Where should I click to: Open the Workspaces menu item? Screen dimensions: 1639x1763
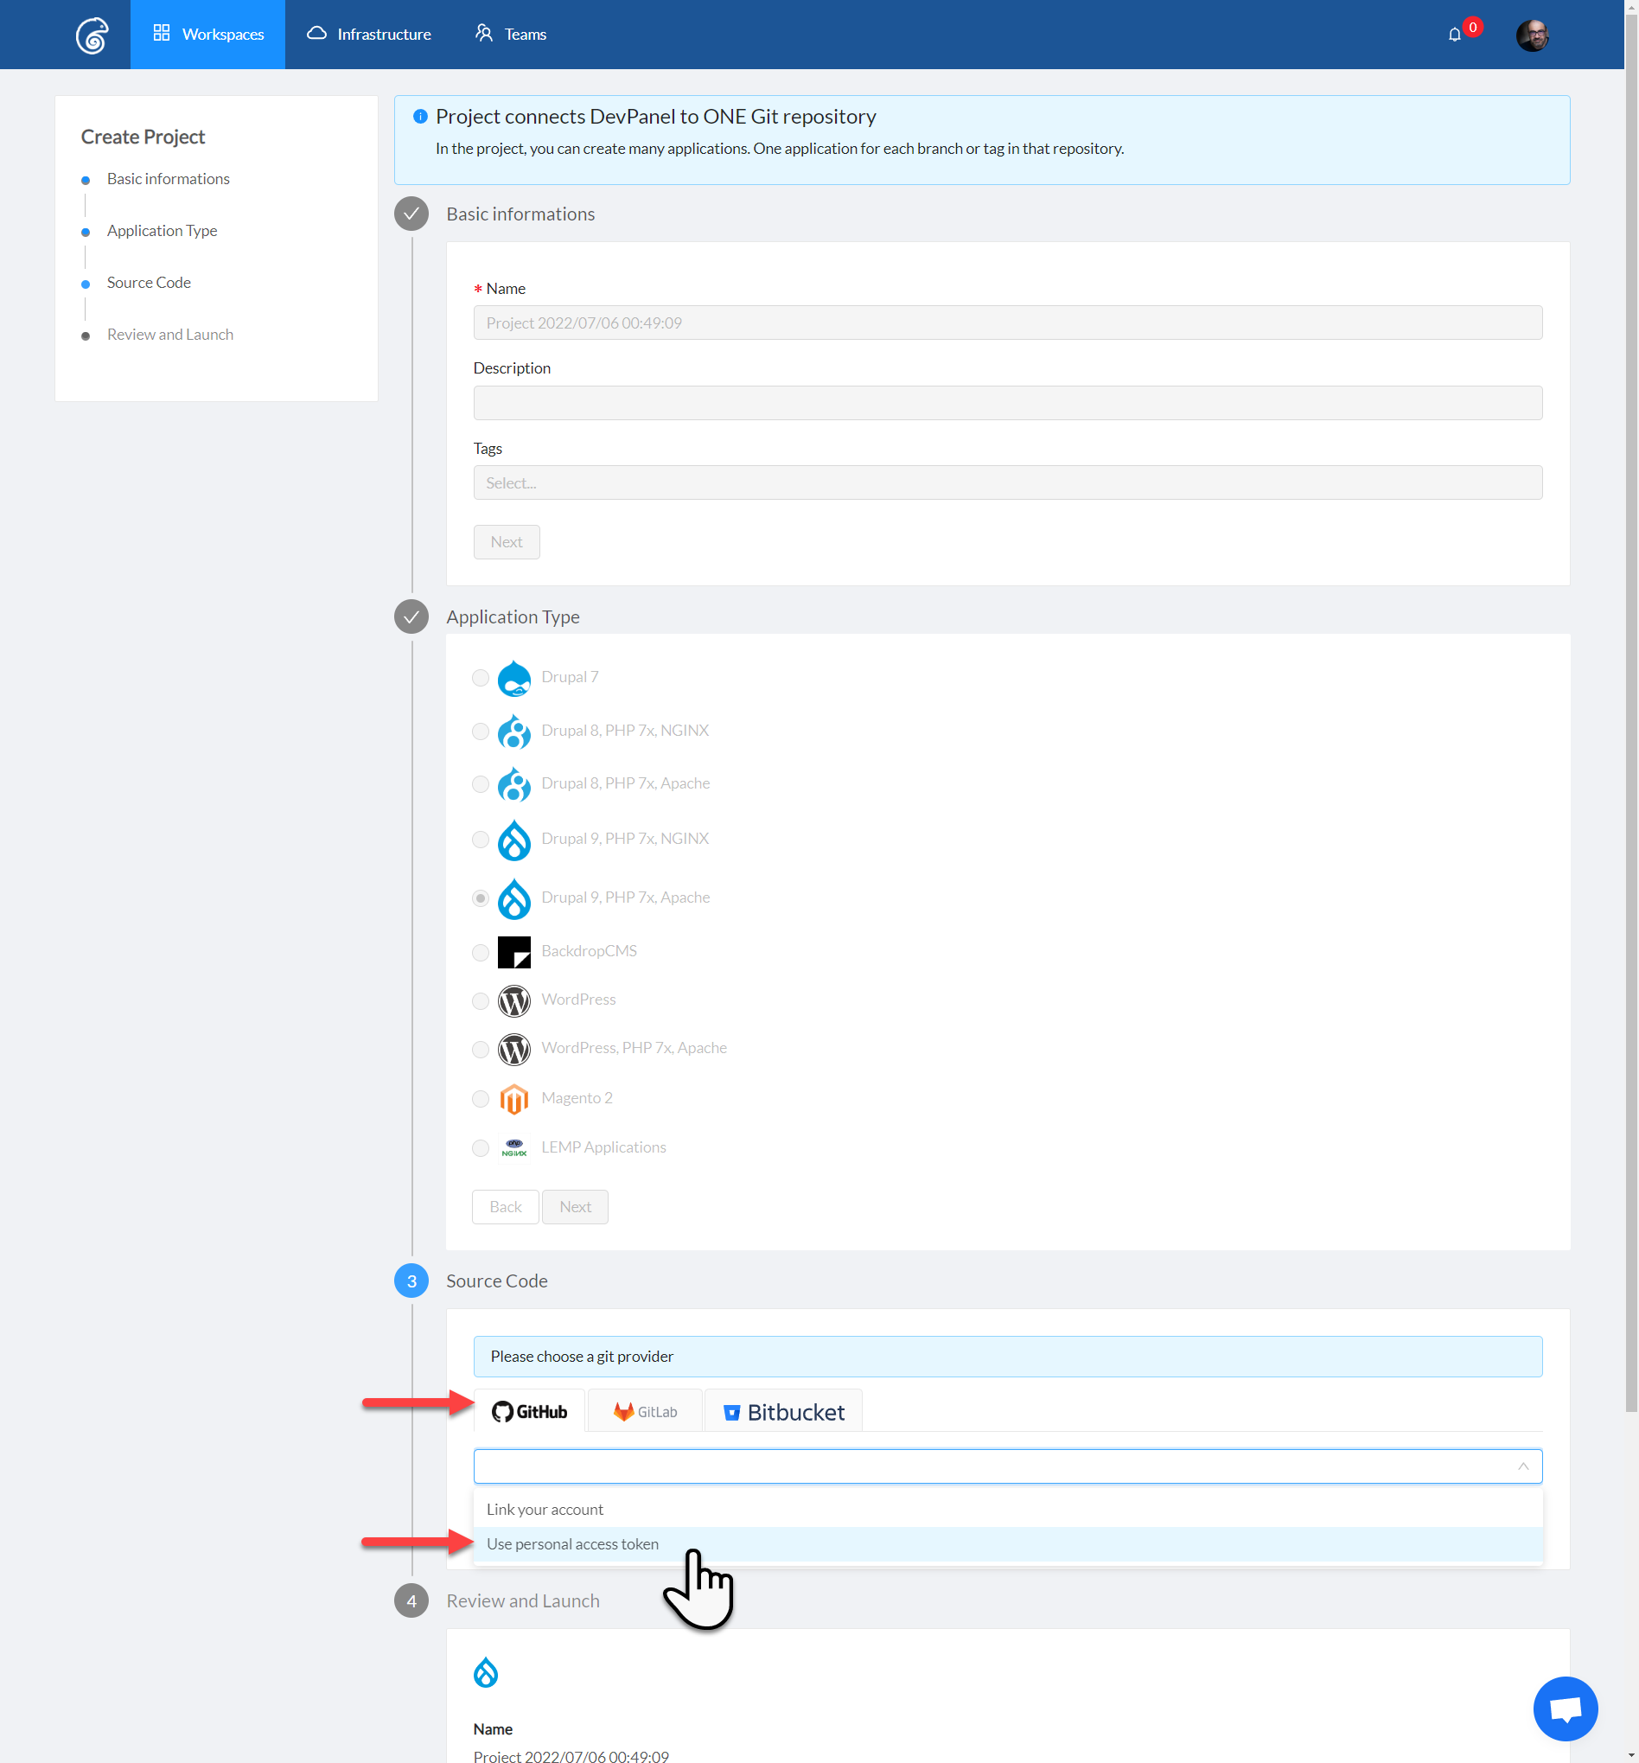pyautogui.click(x=207, y=34)
